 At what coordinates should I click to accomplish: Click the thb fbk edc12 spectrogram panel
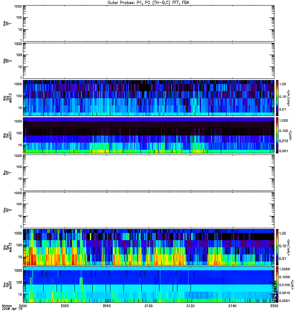click(149, 98)
